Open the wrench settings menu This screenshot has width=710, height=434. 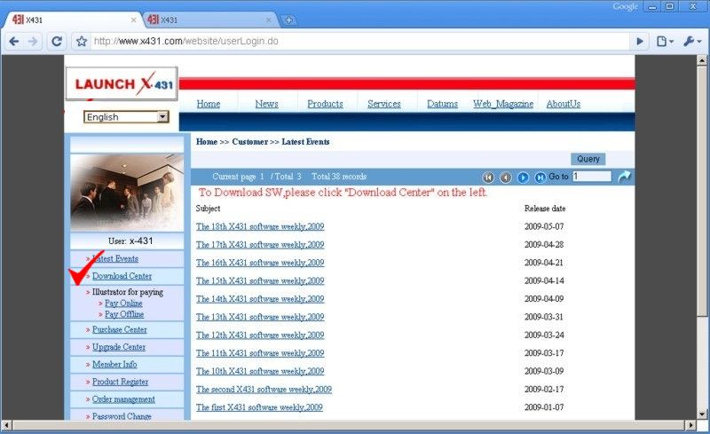692,41
